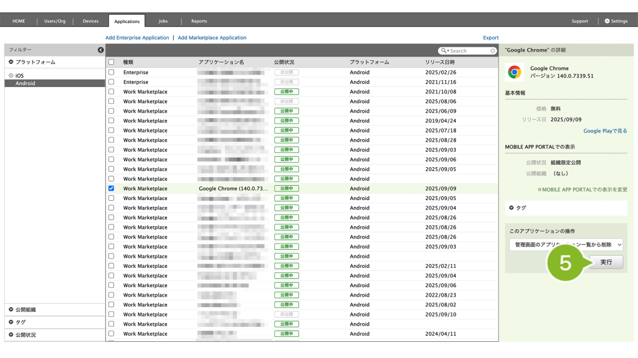Open the application operation dropdown
Viewport: 638px width, 358px height.
(566, 245)
